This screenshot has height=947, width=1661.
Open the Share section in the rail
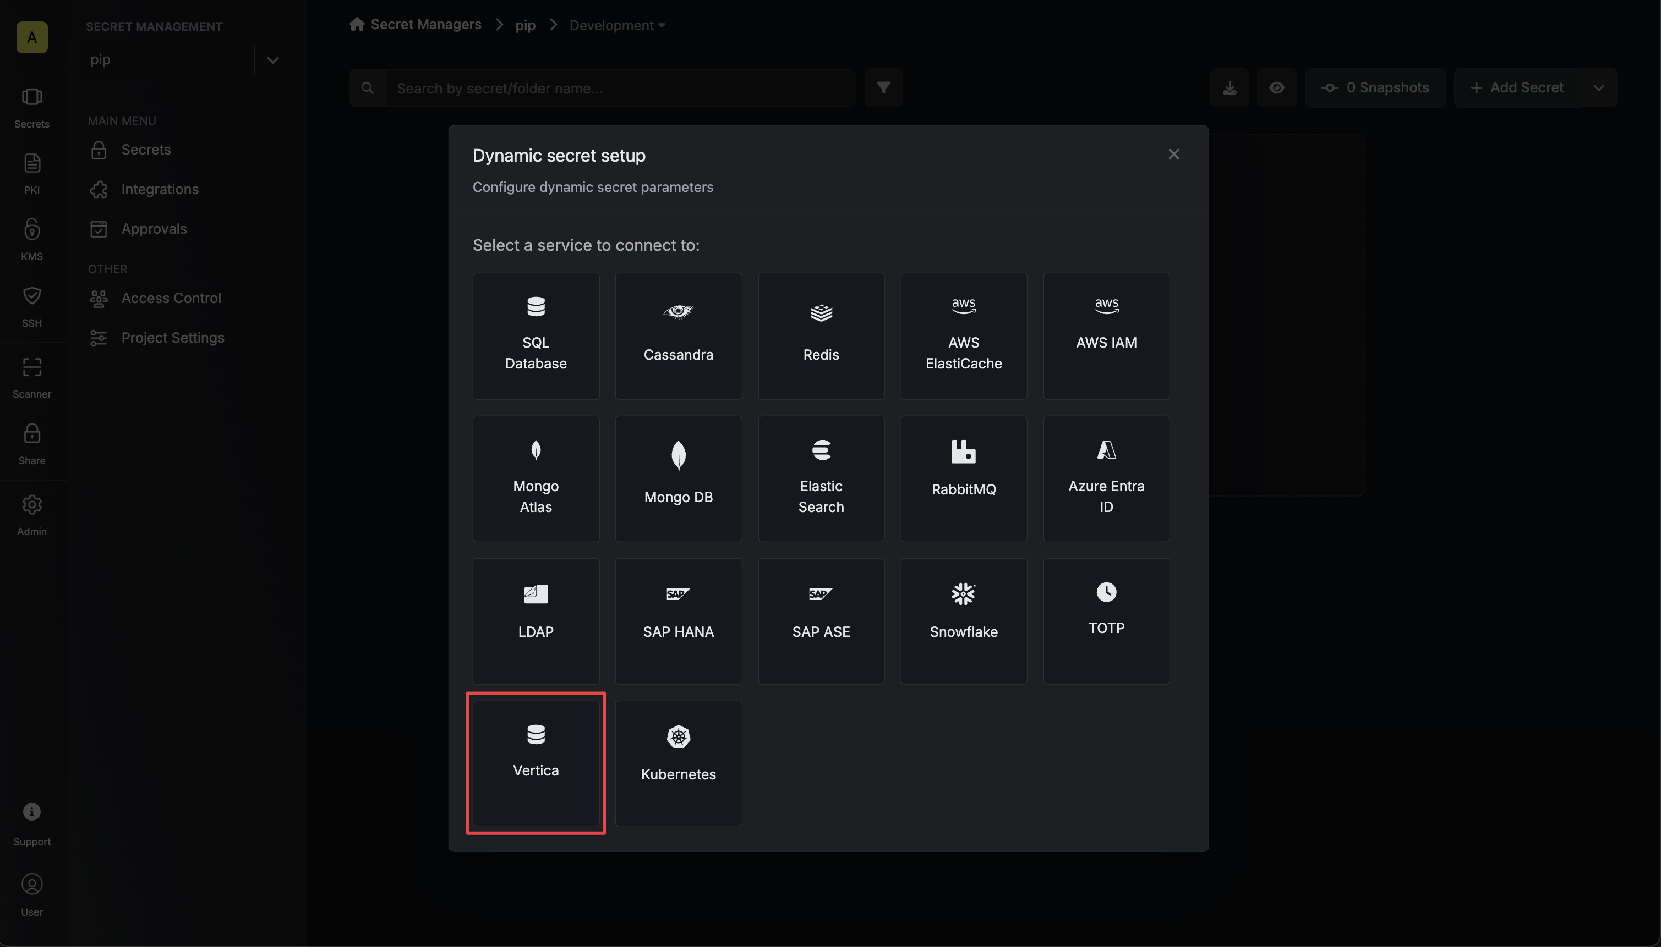32,444
